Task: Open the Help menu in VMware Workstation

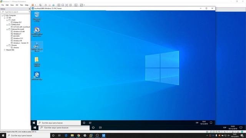Action: coord(27,5)
